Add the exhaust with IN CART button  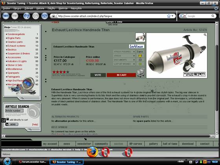(121, 75)
